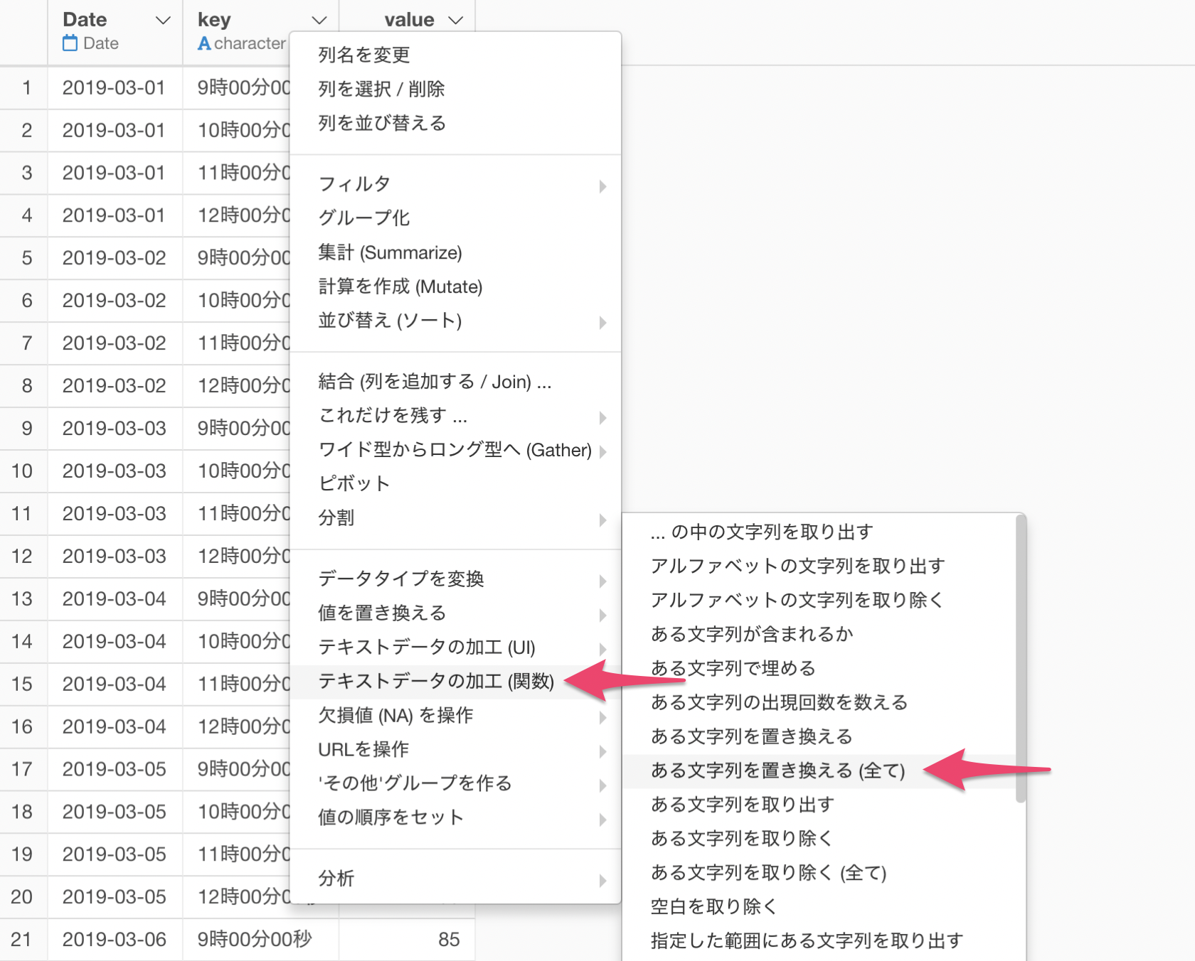Expand ワイド型からロング型へ (Gather) submenu
Screen dimensions: 1195x961
click(x=455, y=450)
